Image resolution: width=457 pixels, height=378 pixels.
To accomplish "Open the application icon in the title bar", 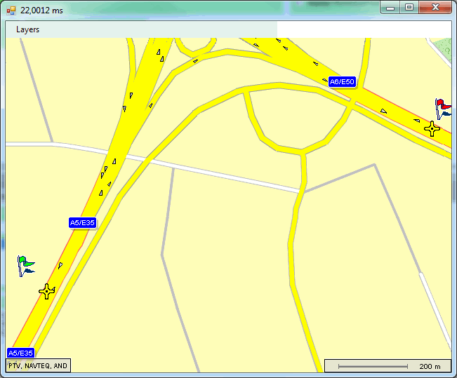I will 11,9.
